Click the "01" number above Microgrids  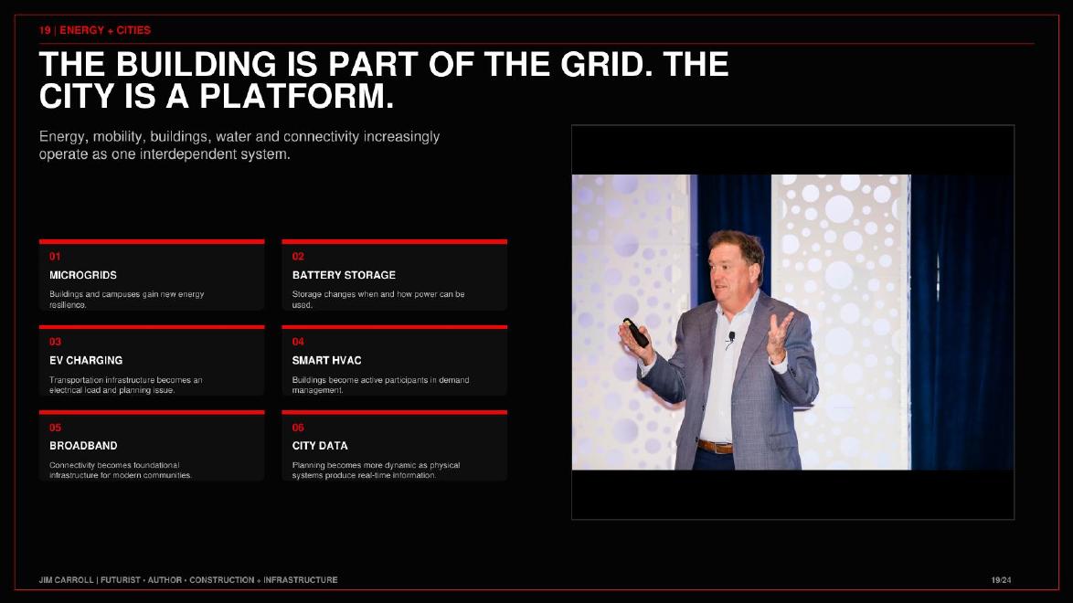(x=55, y=256)
